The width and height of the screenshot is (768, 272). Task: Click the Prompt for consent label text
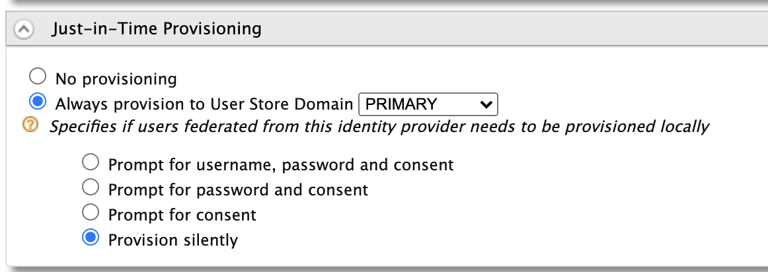[x=182, y=215]
